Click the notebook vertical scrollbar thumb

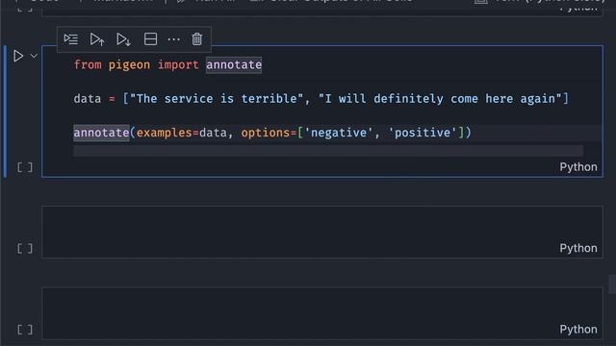[x=612, y=284]
